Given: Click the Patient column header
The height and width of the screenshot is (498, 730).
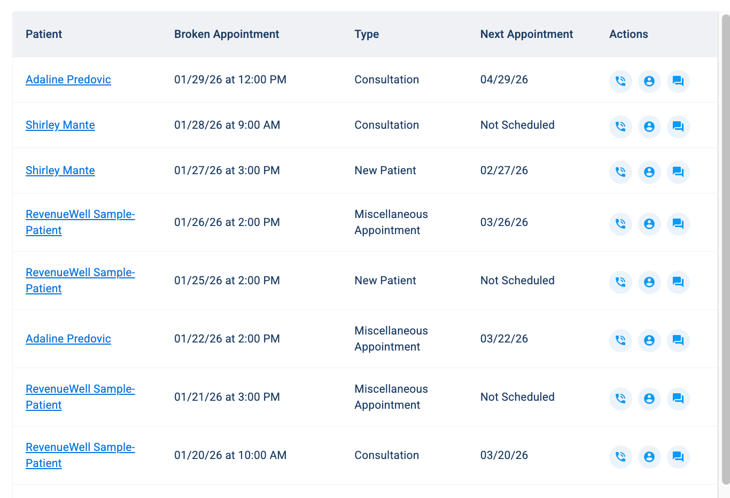Looking at the screenshot, I should (44, 34).
